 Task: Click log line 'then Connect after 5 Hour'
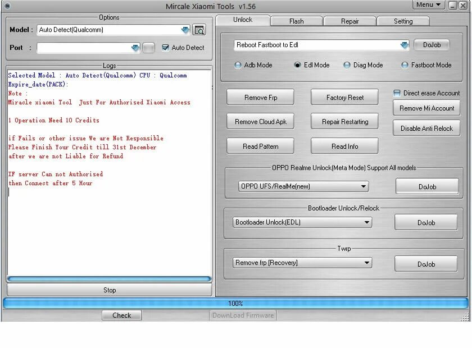coord(50,183)
